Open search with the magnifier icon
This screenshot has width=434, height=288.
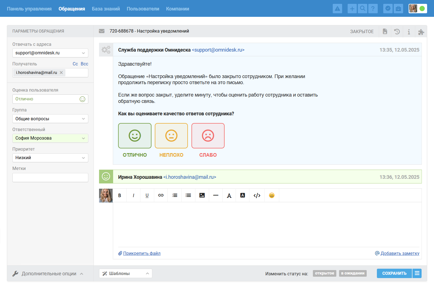click(363, 9)
